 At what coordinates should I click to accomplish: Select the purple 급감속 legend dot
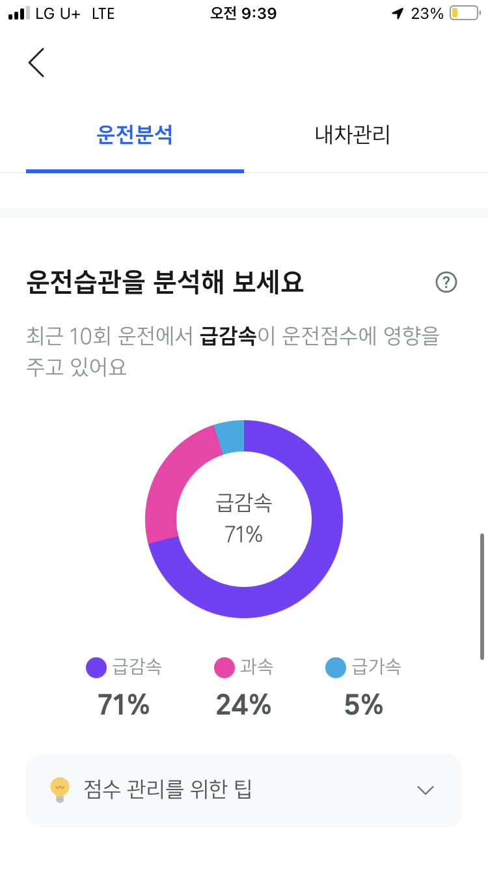tap(96, 668)
